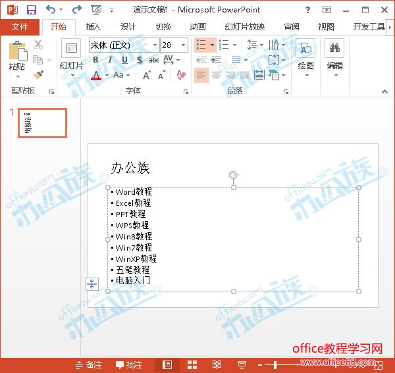
Task: Cut selection with the scissors icon
Action: pos(38,45)
